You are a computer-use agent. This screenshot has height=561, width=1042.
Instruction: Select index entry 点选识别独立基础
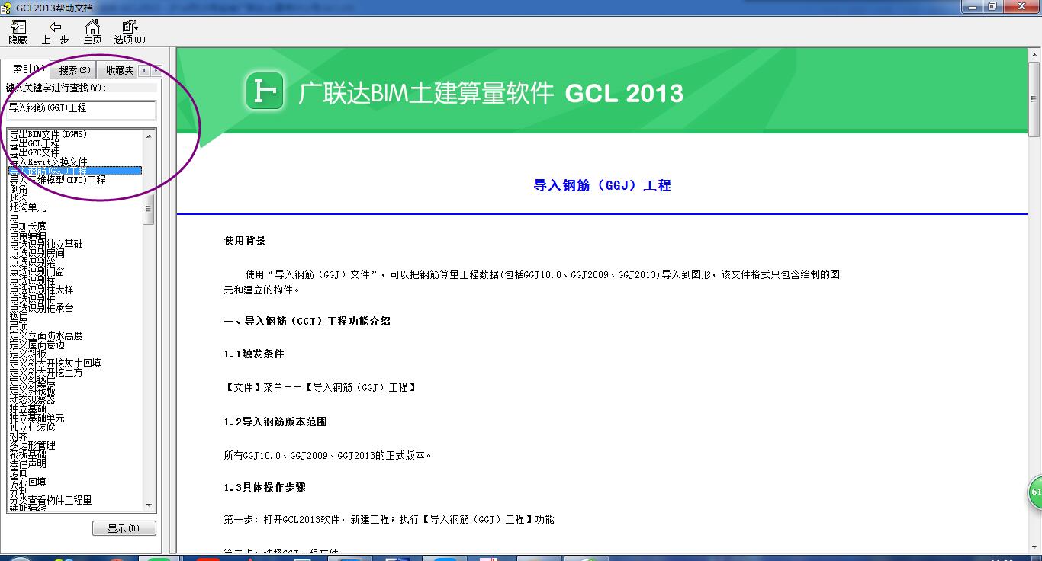pos(46,244)
